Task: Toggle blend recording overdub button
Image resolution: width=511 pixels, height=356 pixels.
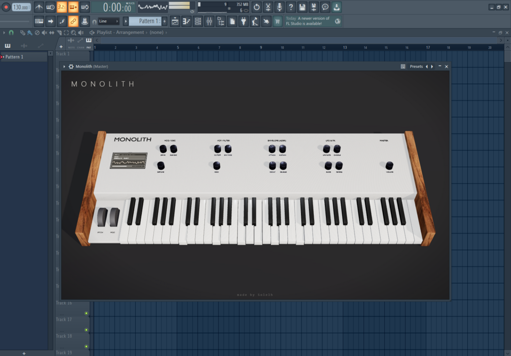Action: point(73,7)
